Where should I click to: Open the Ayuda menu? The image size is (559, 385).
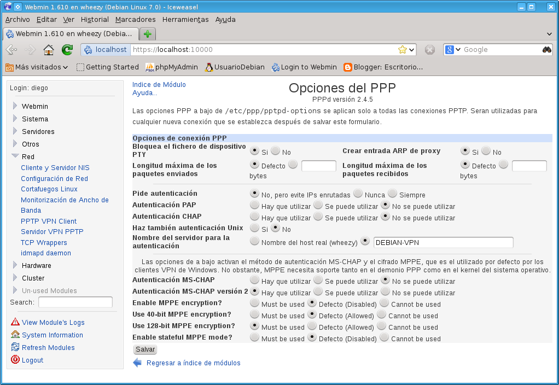pyautogui.click(x=225, y=20)
